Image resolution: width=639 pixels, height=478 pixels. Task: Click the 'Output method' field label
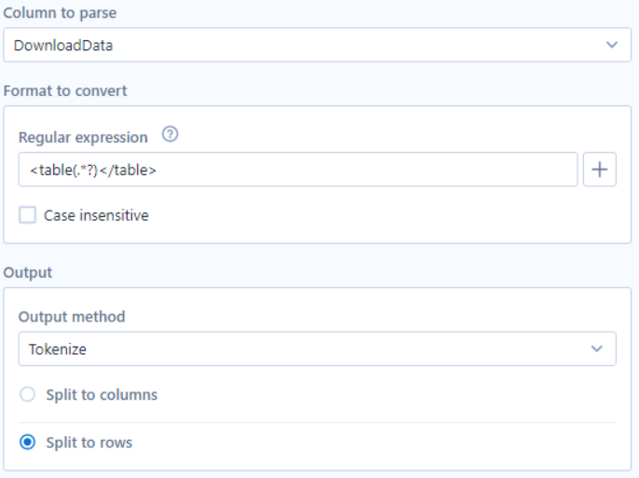point(72,317)
